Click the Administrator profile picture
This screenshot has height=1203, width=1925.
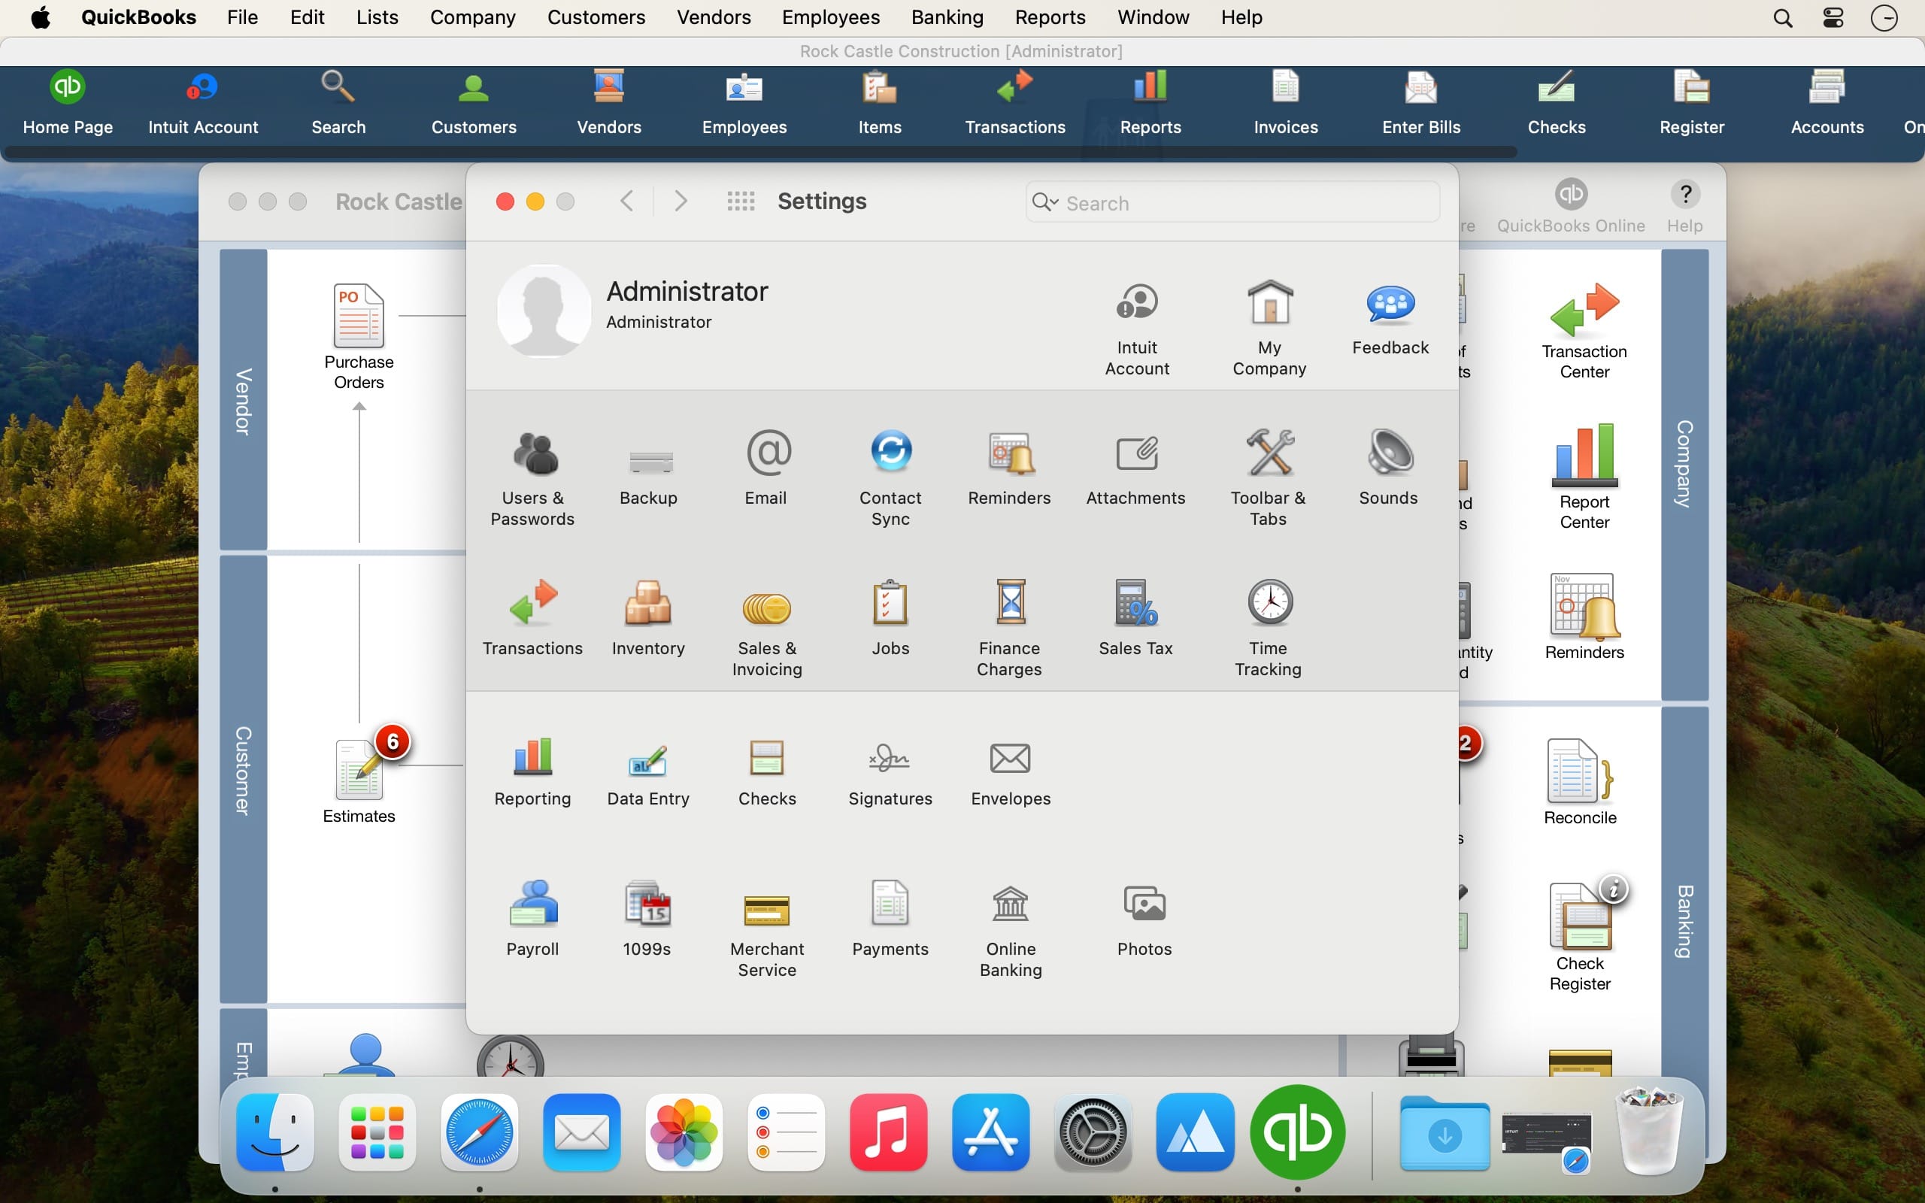pos(544,311)
